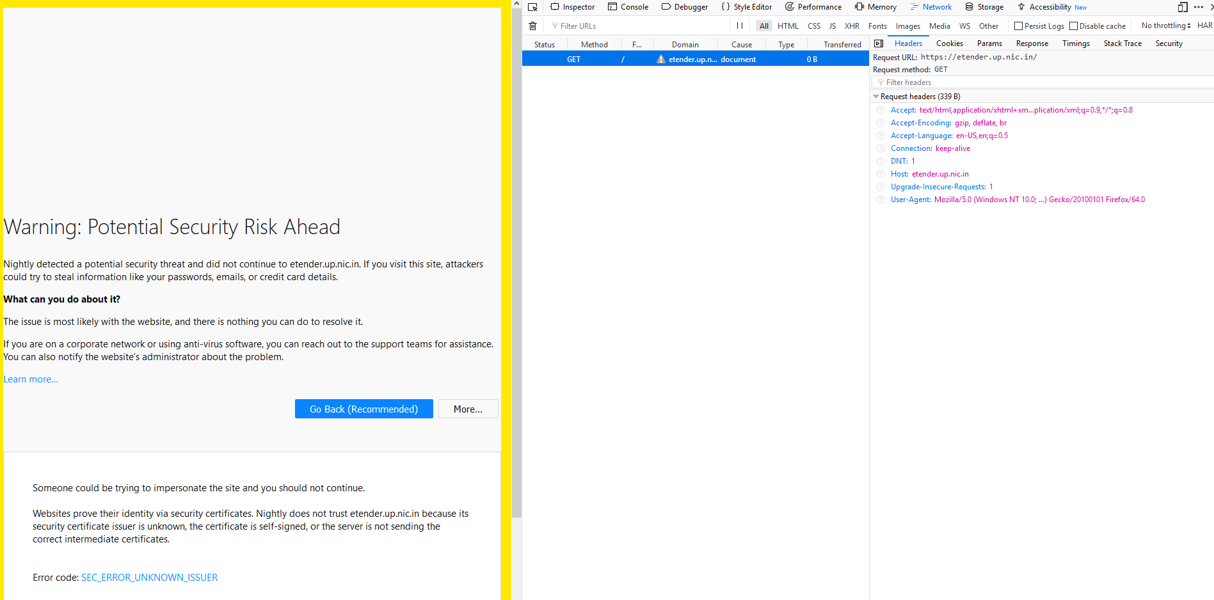This screenshot has height=600, width=1214.
Task: Collapse the Request headers section
Action: (875, 96)
